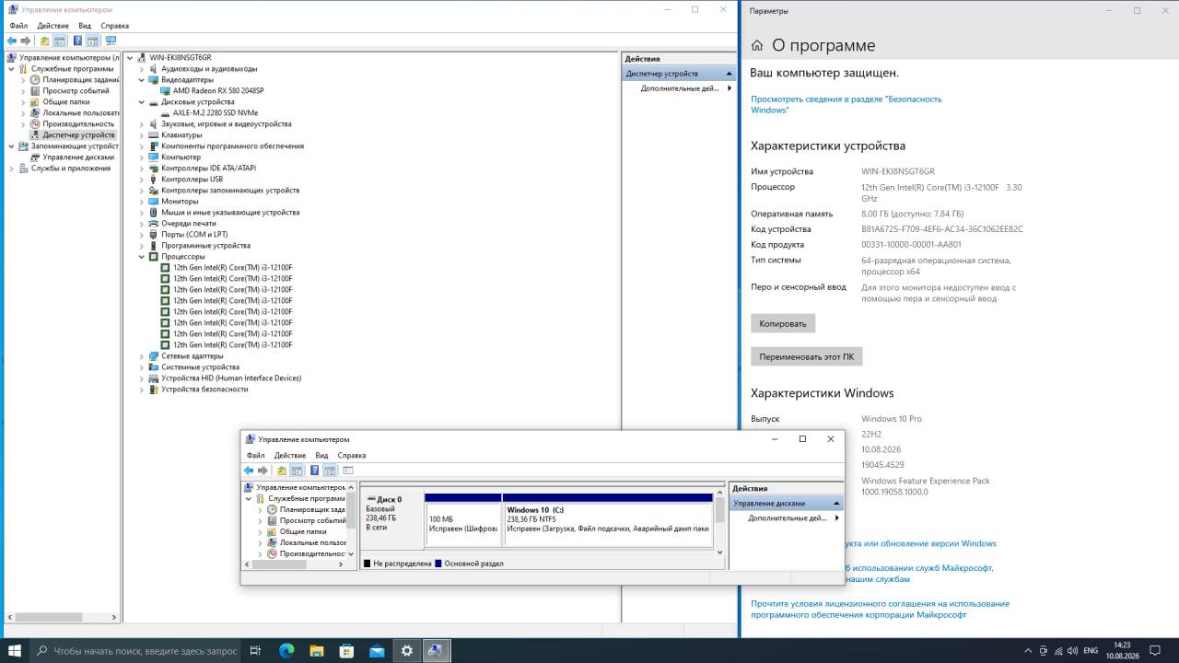Open the blue Help icon in the Disk Management window toolbar
Screen dimensions: 1179x663
click(314, 471)
